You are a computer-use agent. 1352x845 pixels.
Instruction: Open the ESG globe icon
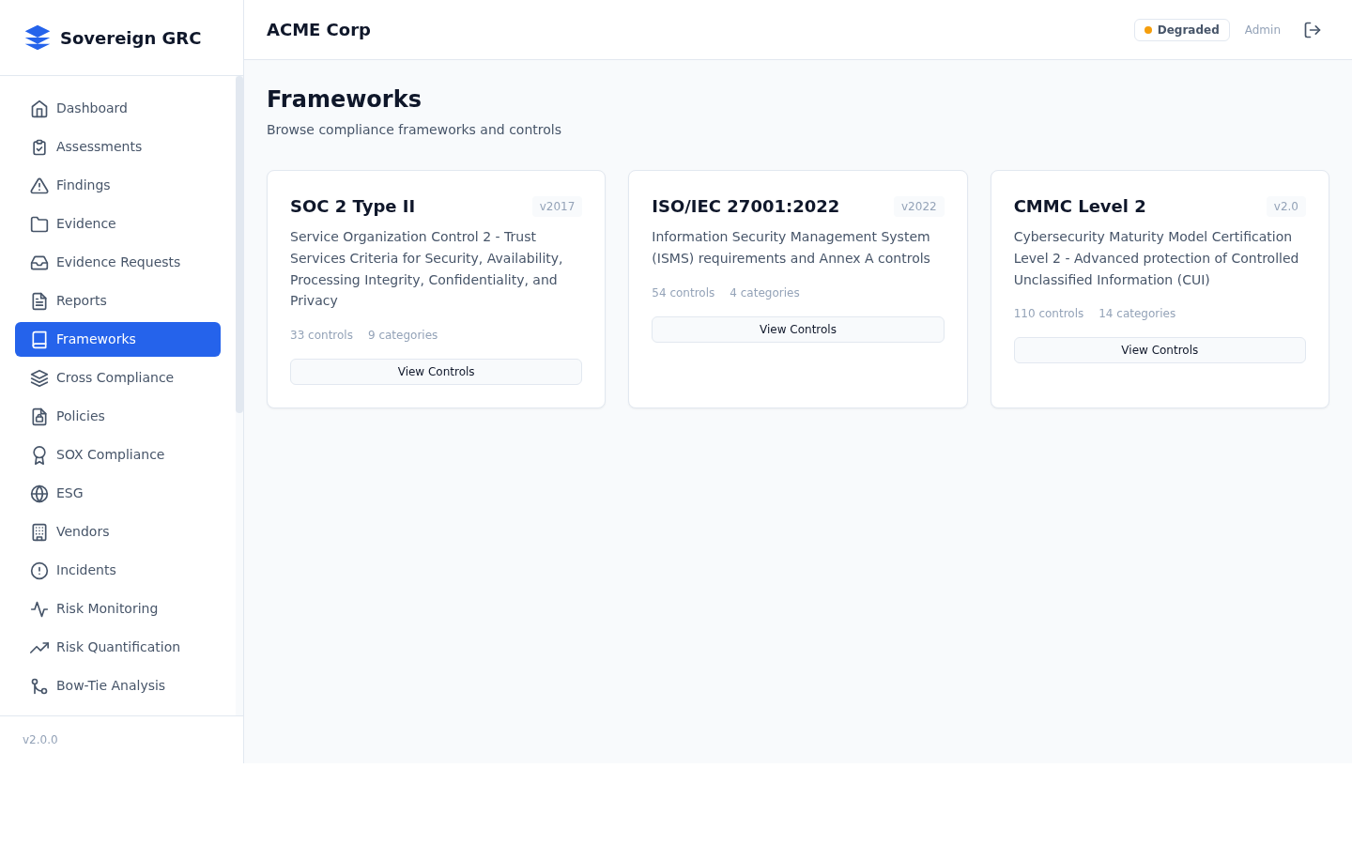point(39,493)
